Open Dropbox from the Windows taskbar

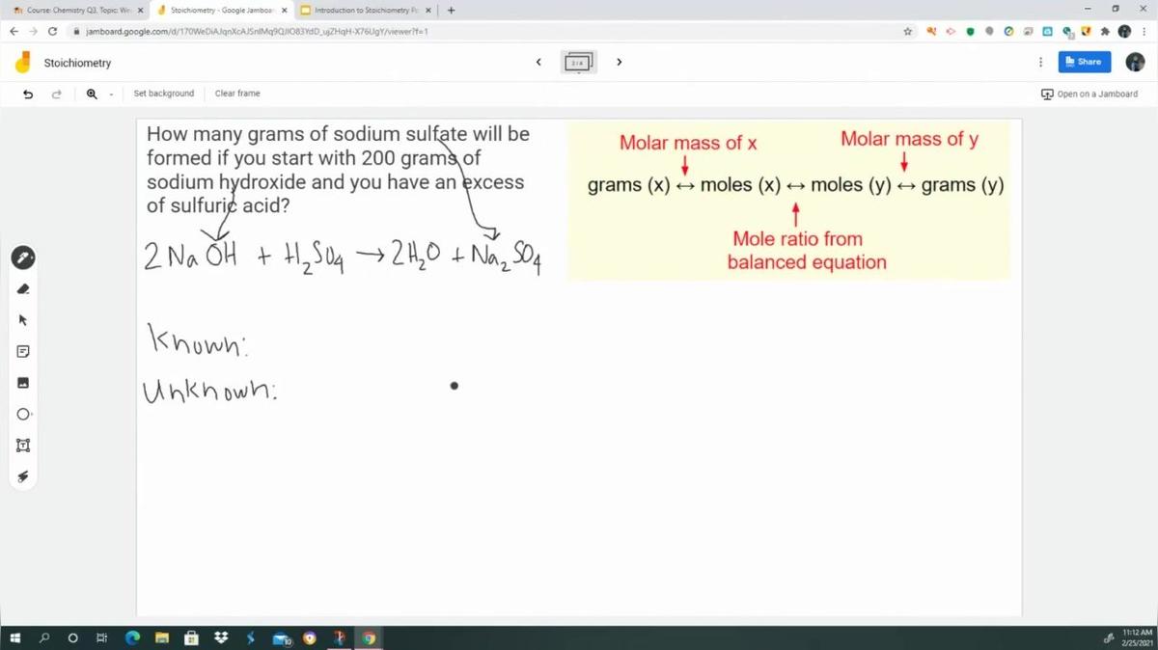[222, 638]
